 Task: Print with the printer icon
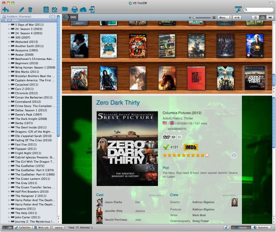(x=74, y=10)
